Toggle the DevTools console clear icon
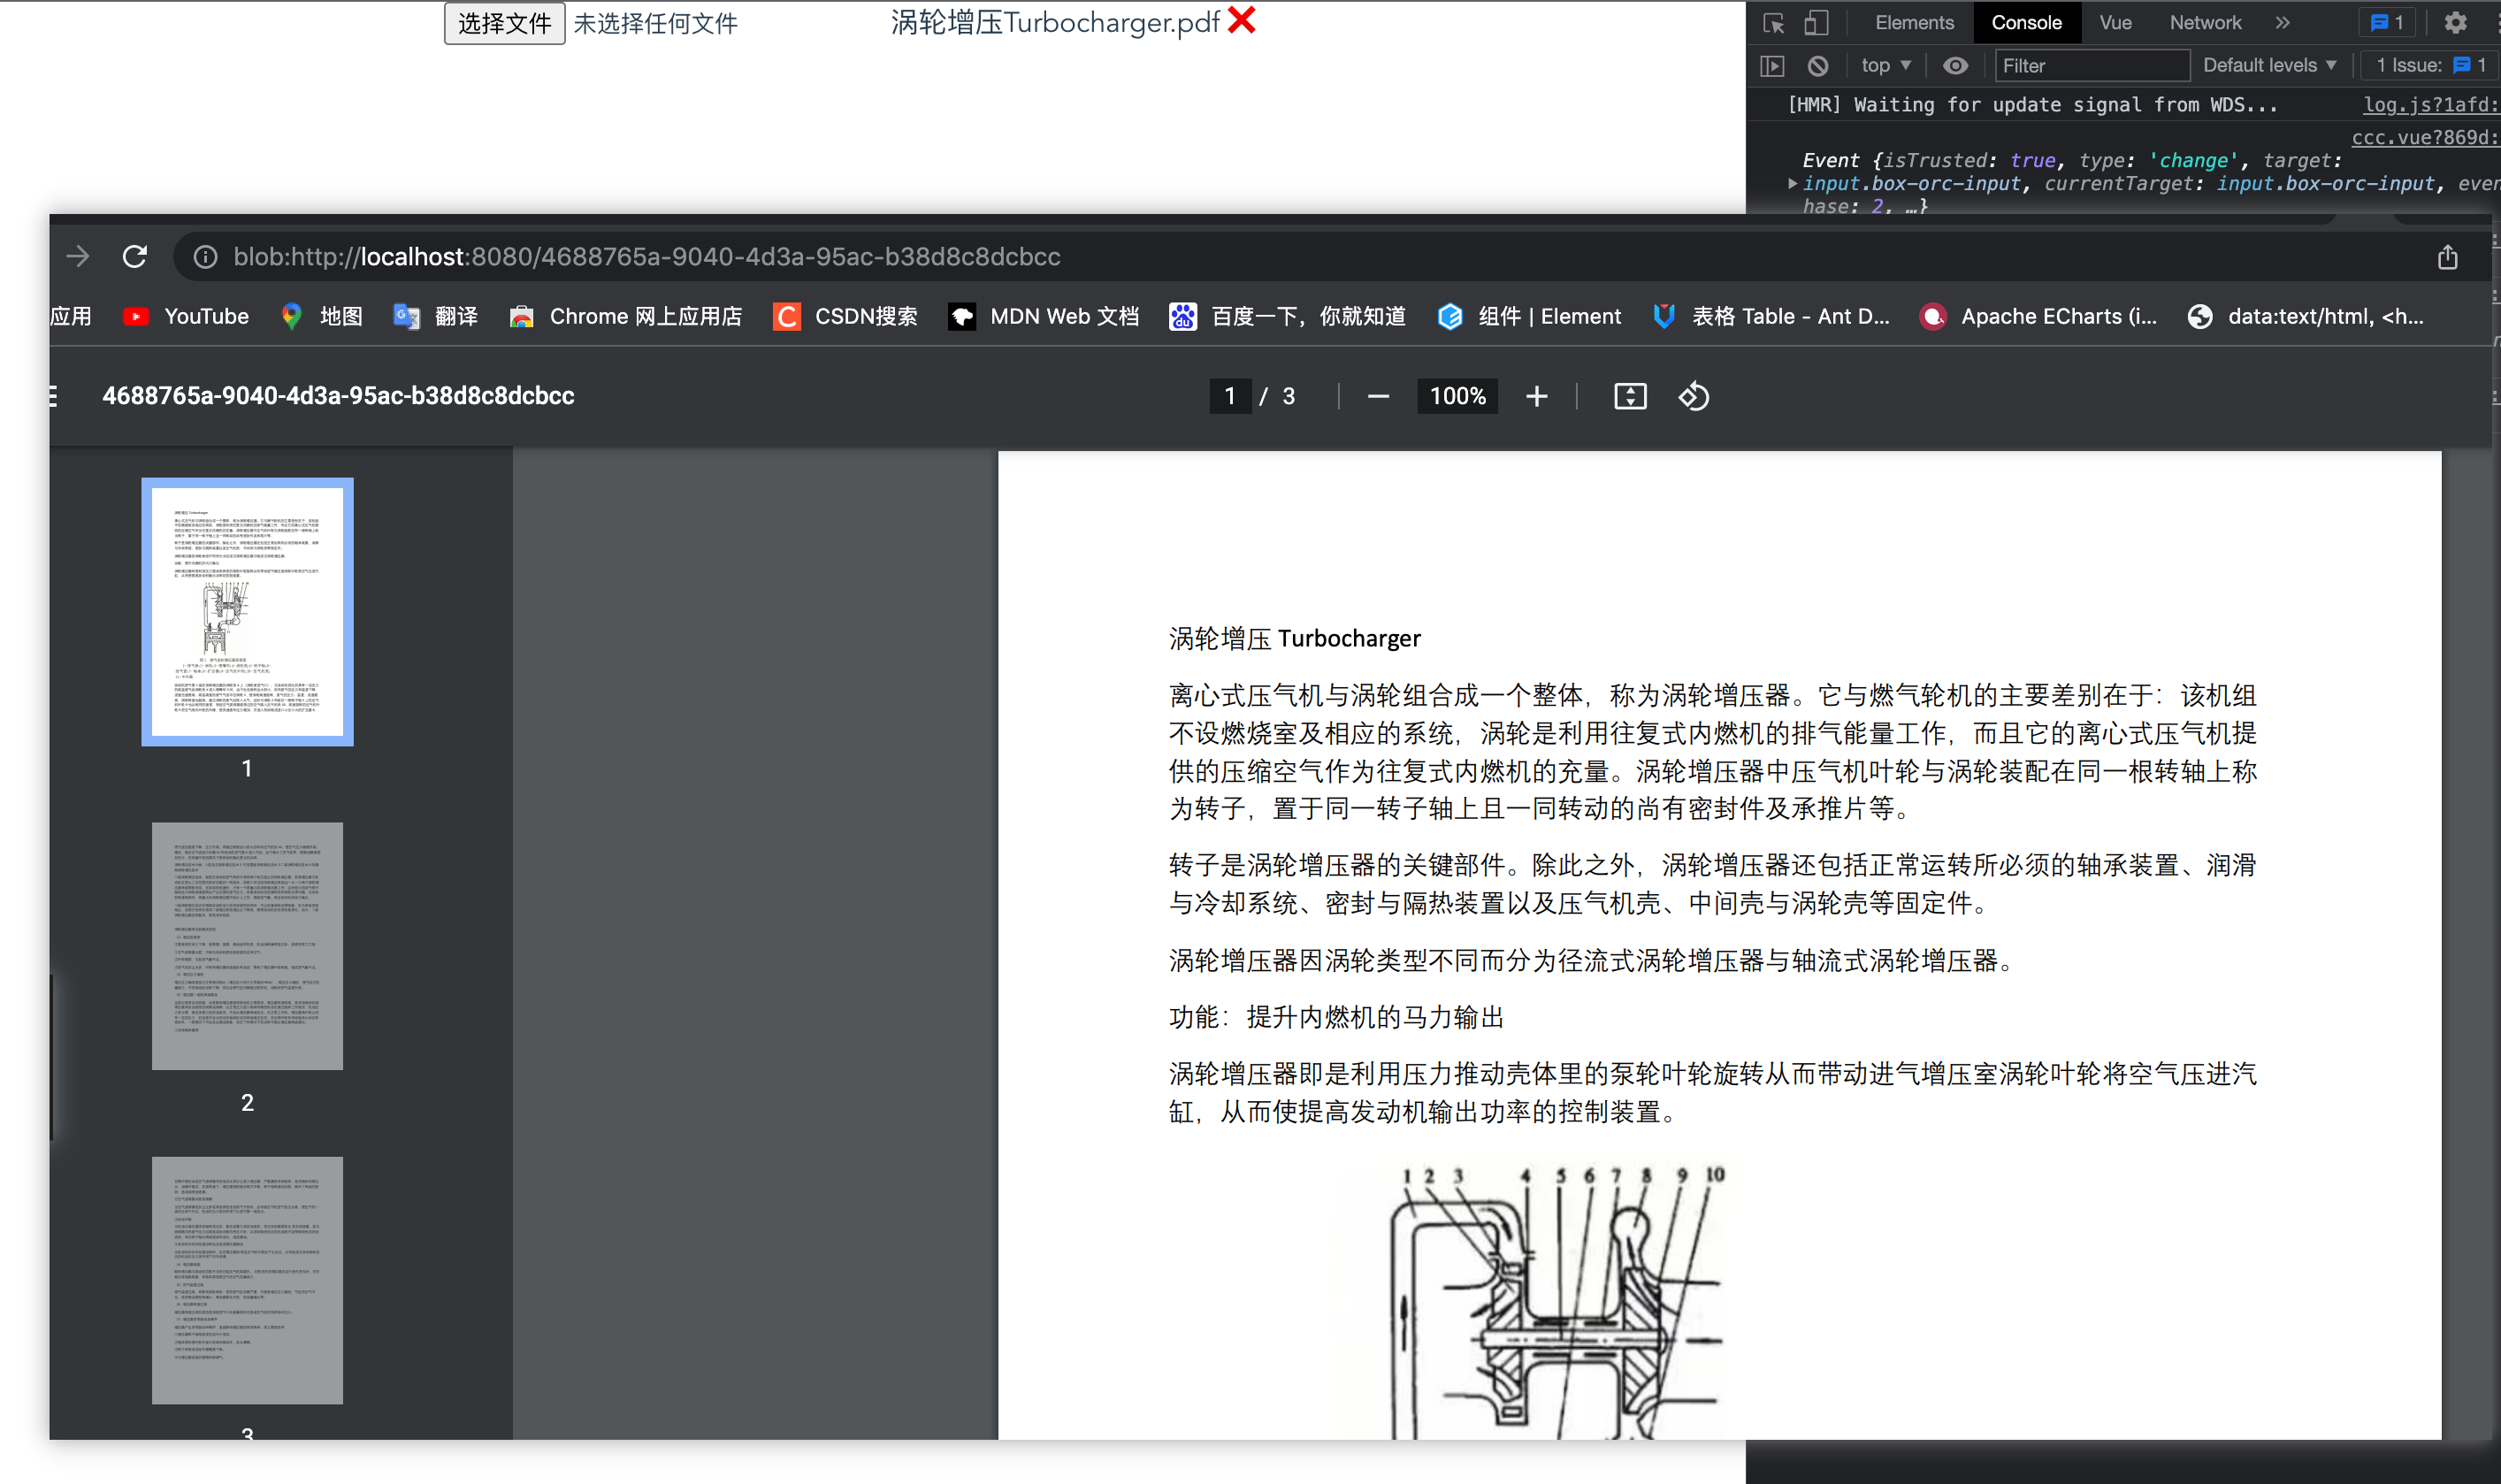 tap(1814, 65)
